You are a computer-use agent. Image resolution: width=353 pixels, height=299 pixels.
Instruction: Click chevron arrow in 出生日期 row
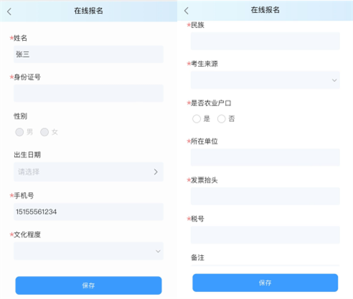[x=156, y=171]
